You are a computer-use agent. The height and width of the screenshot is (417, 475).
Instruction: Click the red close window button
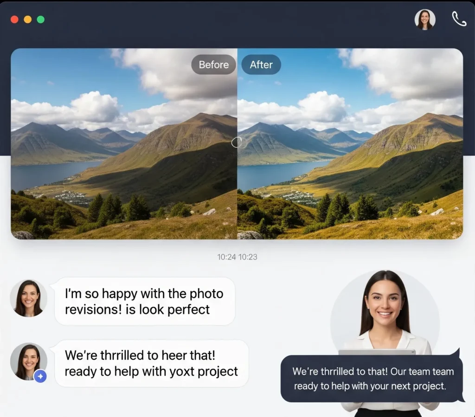[14, 20]
